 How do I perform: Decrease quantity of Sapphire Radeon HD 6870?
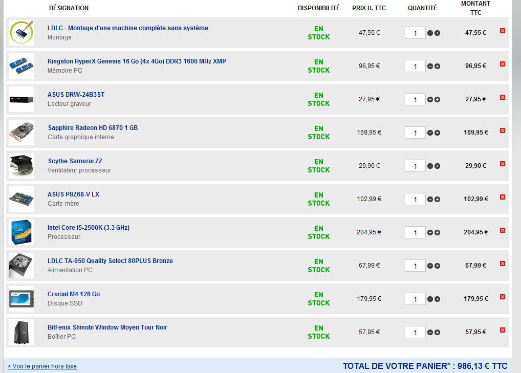point(430,133)
